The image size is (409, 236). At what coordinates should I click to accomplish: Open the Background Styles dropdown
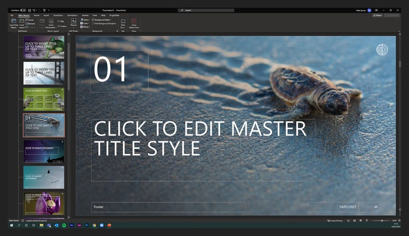[x=102, y=20]
